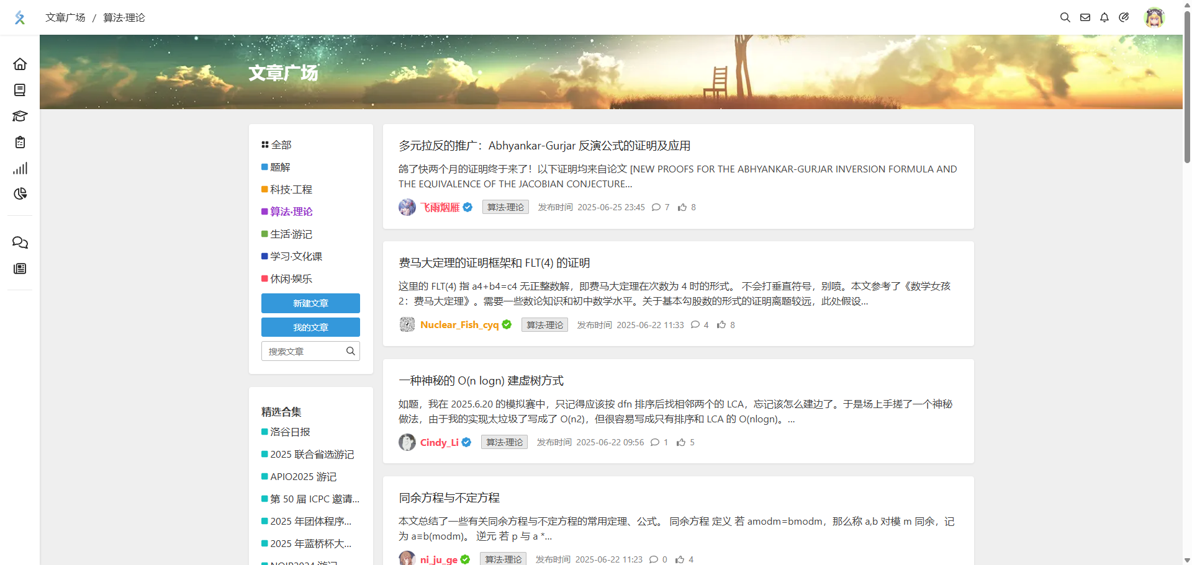Click the graduation cap icon in sidebar

pos(20,116)
